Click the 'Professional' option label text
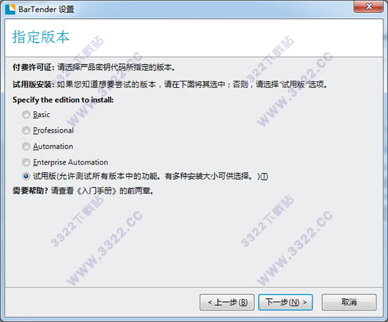Screen dimensions: 388x322 click(x=53, y=131)
